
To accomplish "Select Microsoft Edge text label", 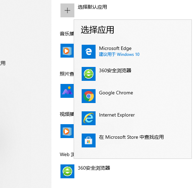I will (115, 49).
